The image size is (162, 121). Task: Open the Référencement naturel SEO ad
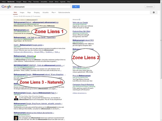(83, 40)
